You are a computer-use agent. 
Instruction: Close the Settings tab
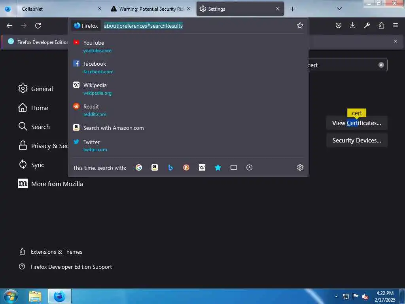click(277, 9)
